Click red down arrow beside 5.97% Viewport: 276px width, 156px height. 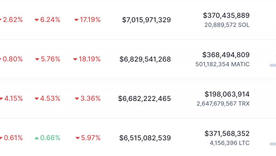pos(78,138)
